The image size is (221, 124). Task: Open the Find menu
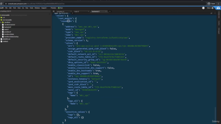[15, 8]
